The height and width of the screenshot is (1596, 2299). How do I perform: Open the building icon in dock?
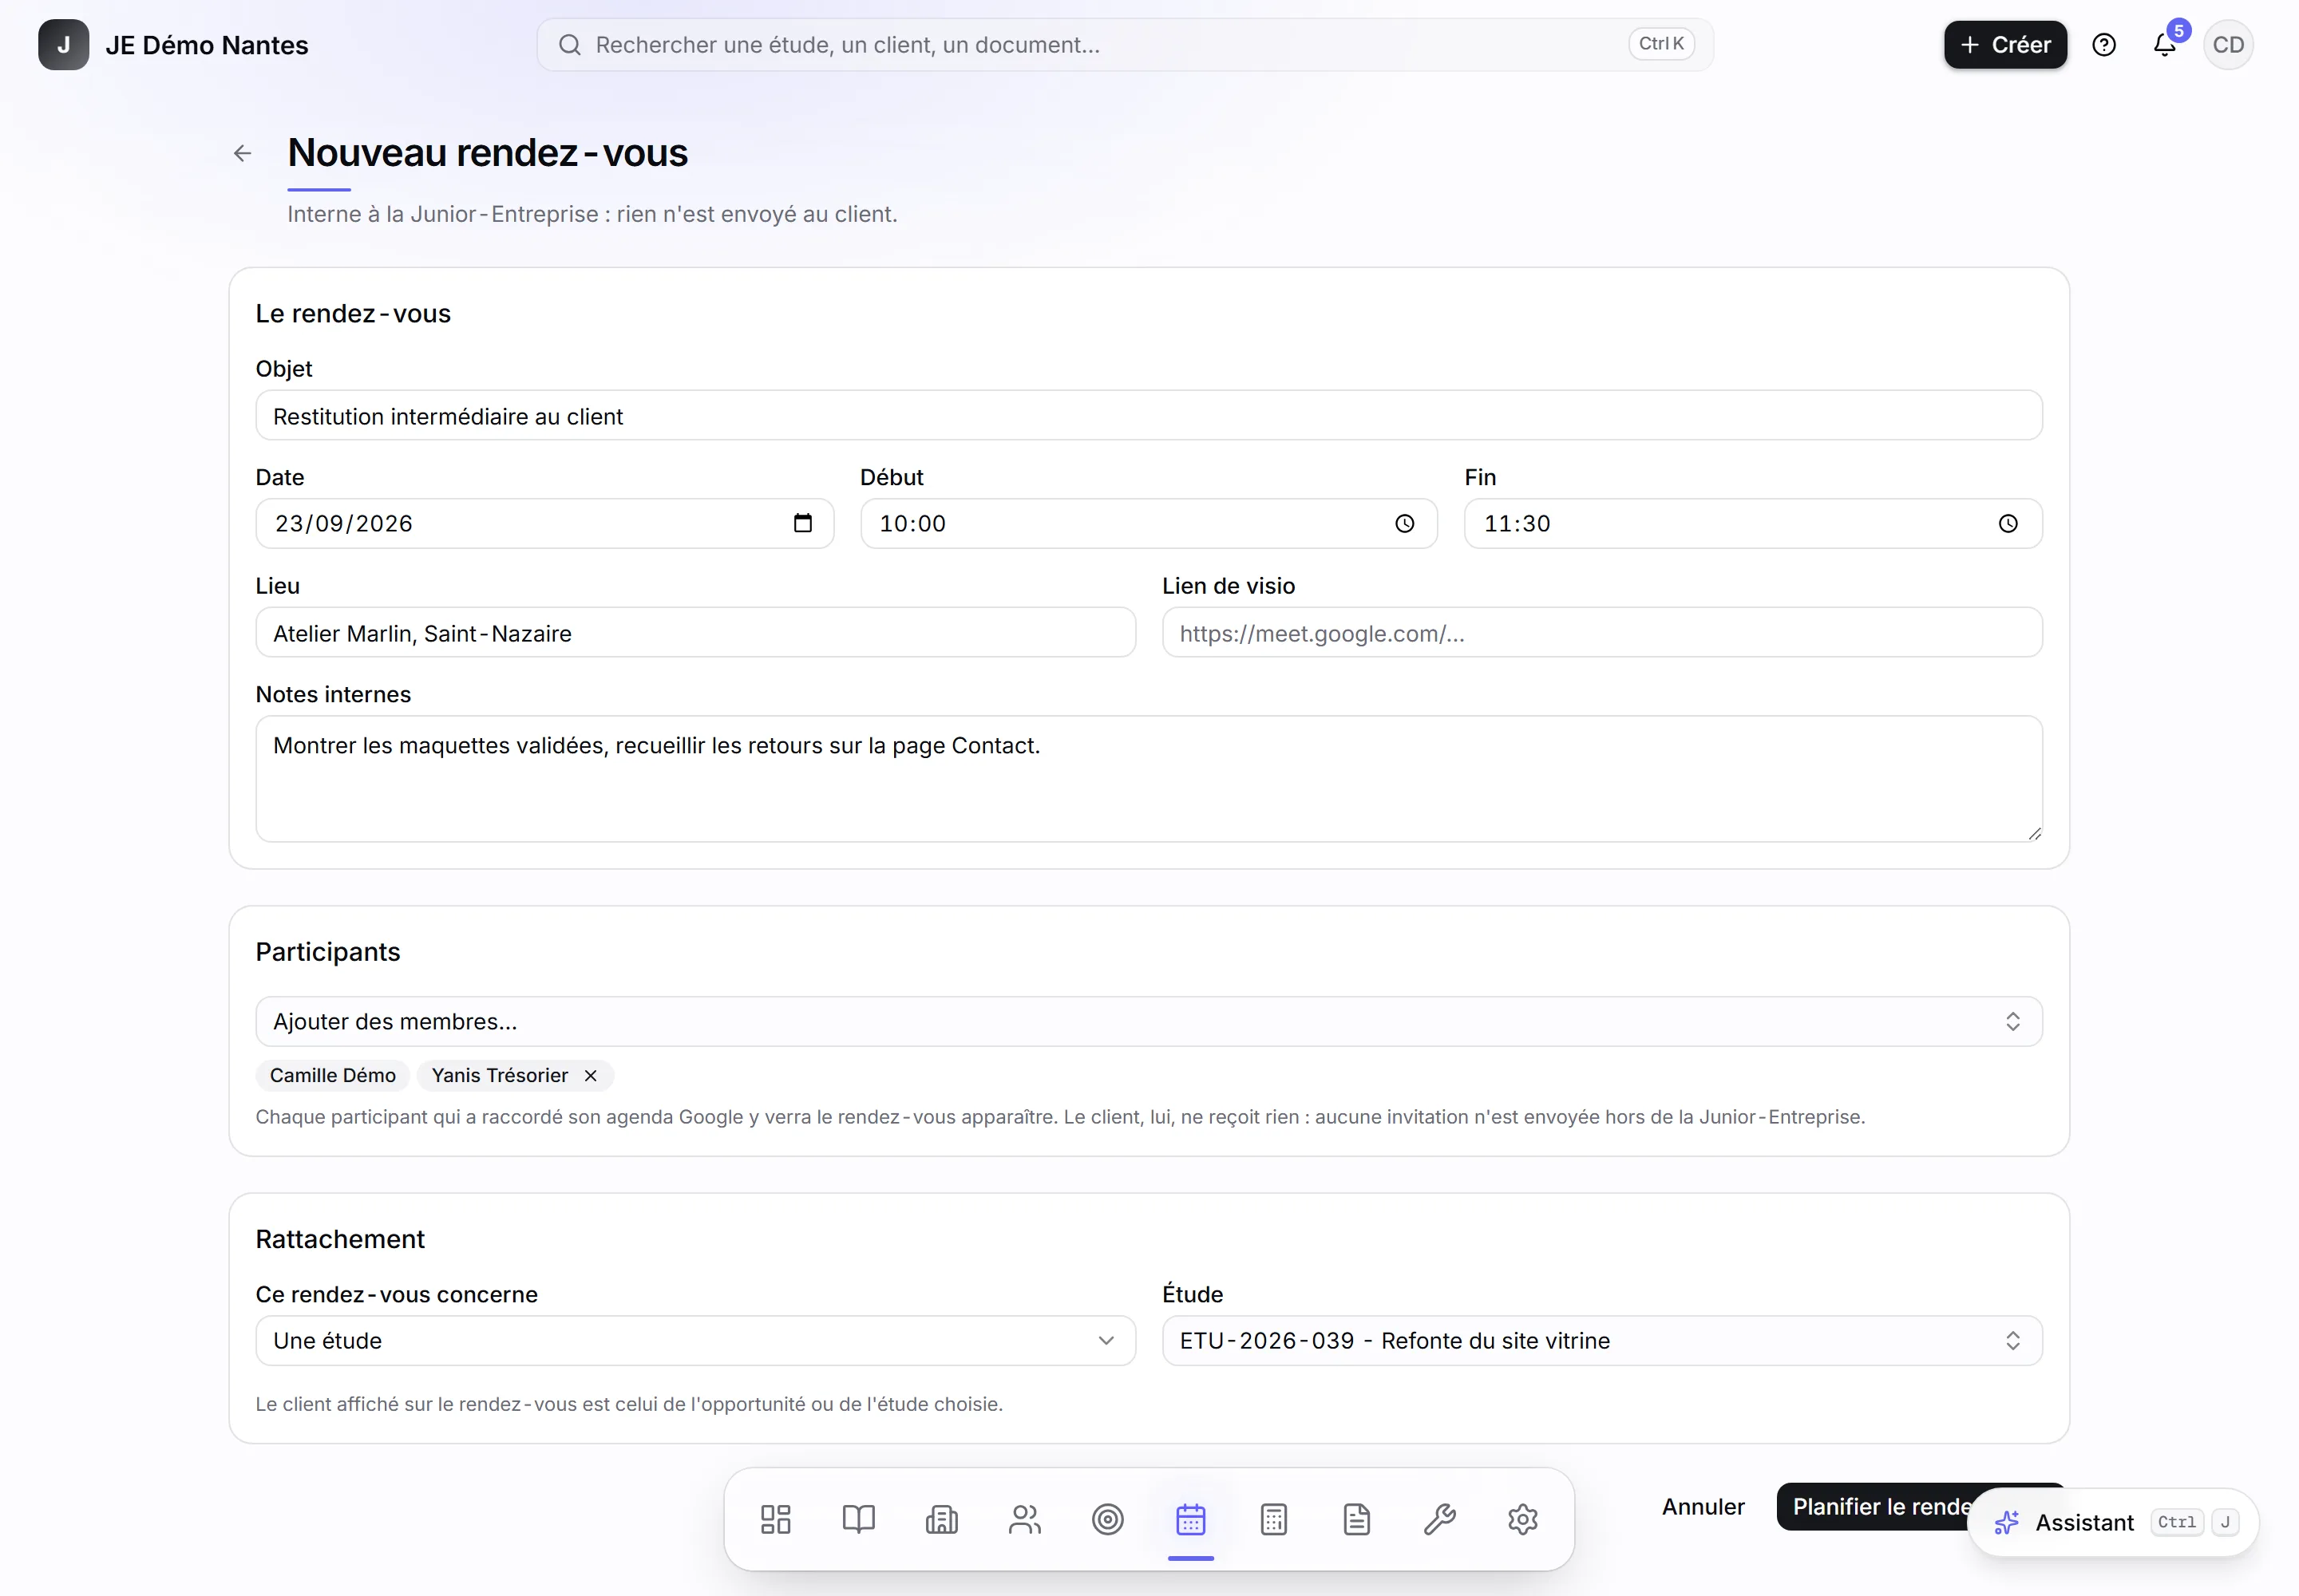click(941, 1520)
